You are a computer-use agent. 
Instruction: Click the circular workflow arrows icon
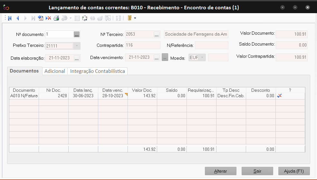pyautogui.click(x=85, y=18)
